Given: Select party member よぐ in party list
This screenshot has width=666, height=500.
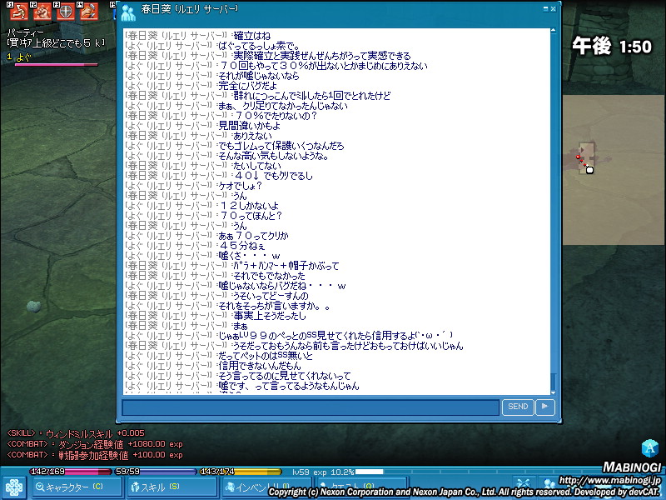Looking at the screenshot, I should [23, 57].
